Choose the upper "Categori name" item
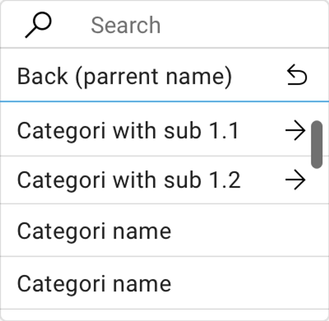Screen dimensions: 329x321 coord(94,231)
